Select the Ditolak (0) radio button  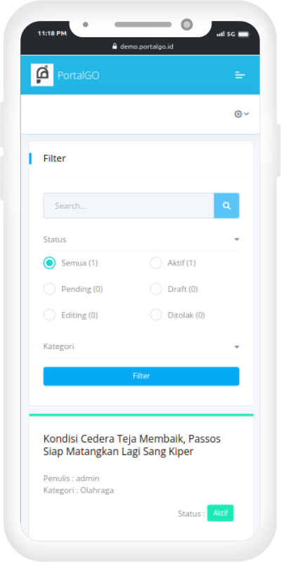156,315
